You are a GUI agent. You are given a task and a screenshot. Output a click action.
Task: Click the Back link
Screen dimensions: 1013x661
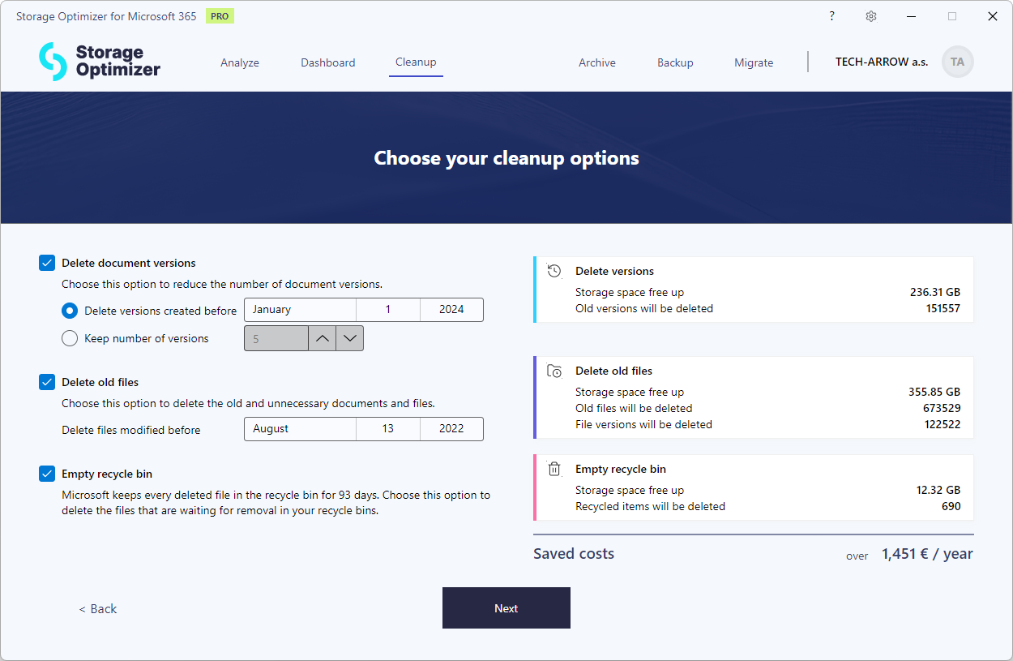point(97,608)
